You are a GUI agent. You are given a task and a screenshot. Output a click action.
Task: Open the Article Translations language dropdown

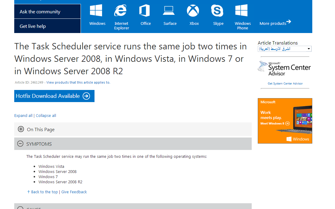tap(285, 49)
